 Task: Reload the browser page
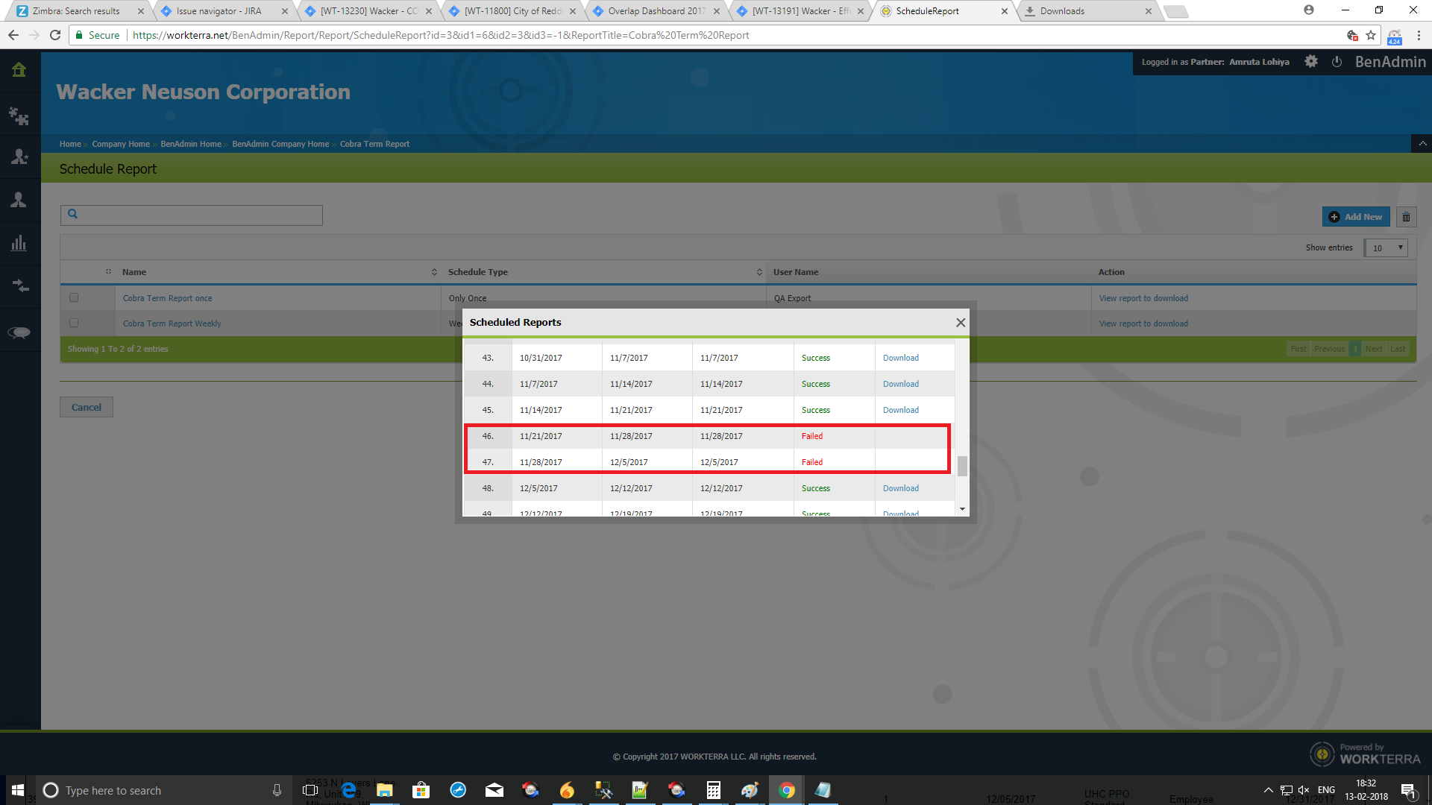coord(55,35)
